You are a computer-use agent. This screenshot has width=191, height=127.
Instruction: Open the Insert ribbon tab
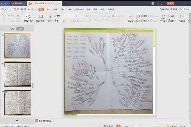click(48, 10)
